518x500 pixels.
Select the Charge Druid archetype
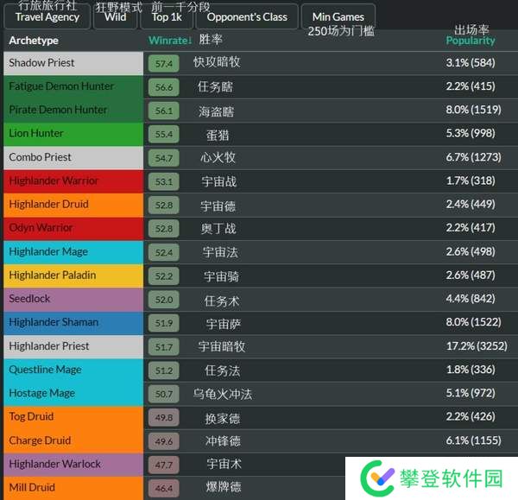click(x=73, y=440)
